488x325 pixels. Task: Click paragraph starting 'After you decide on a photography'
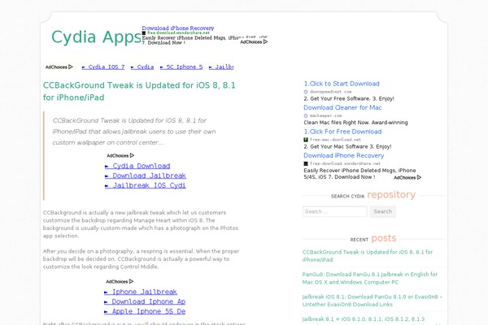(x=141, y=258)
